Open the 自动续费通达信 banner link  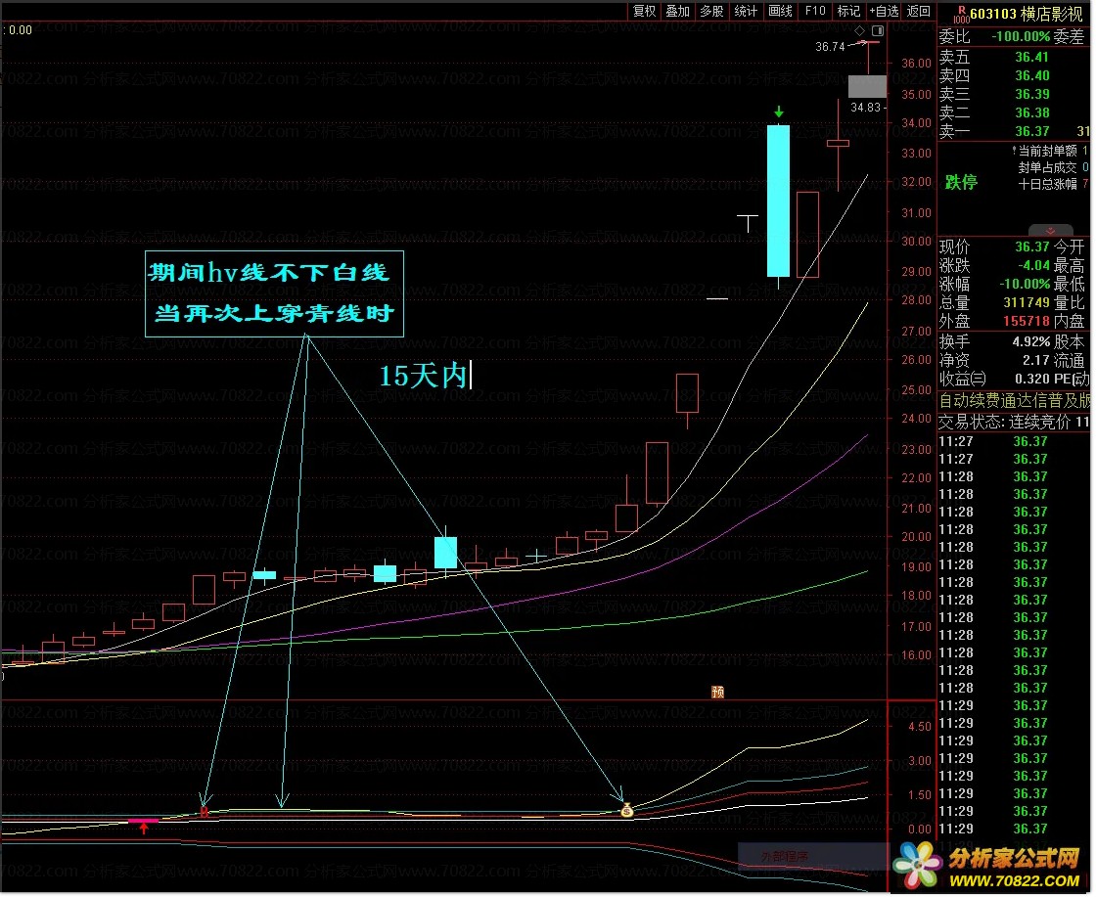click(x=1014, y=400)
